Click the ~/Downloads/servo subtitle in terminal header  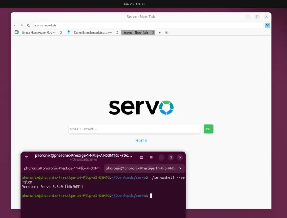pos(83,159)
